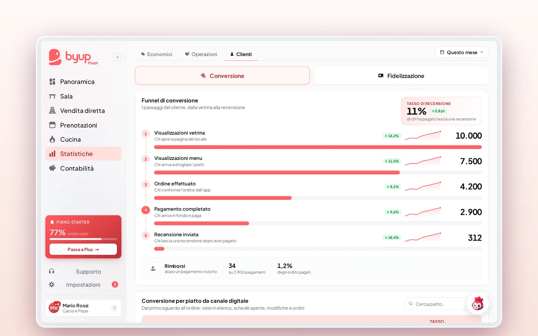This screenshot has width=538, height=336.
Task: Open the Questo mese period dropdown
Action: [x=462, y=52]
